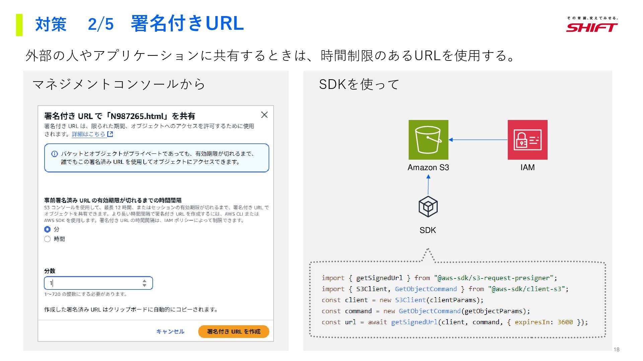
Task: Click 署名付き URL を作成 button
Action: pyautogui.click(x=233, y=332)
